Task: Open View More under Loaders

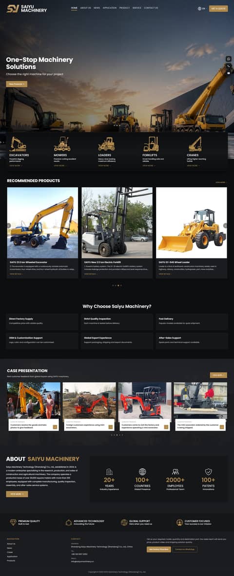Action: [104, 166]
